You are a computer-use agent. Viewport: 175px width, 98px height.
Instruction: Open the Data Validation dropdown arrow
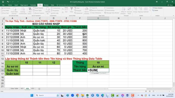[x=102, y=13]
